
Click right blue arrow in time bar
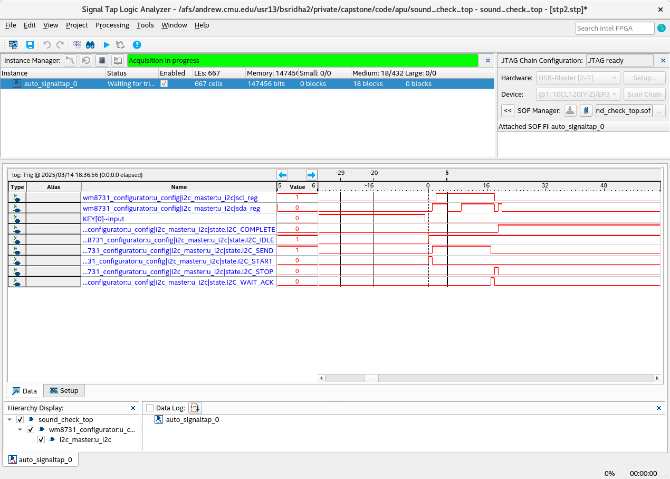point(311,175)
